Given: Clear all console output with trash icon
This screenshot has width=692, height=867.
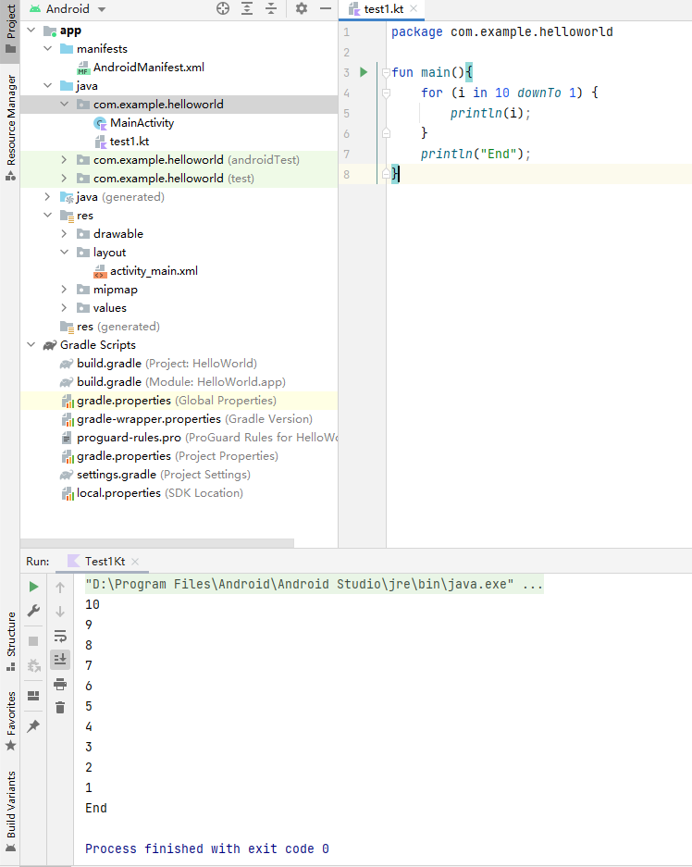Looking at the screenshot, I should (x=60, y=707).
